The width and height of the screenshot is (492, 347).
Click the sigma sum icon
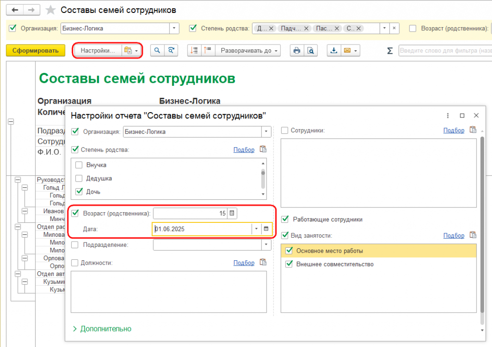point(390,51)
